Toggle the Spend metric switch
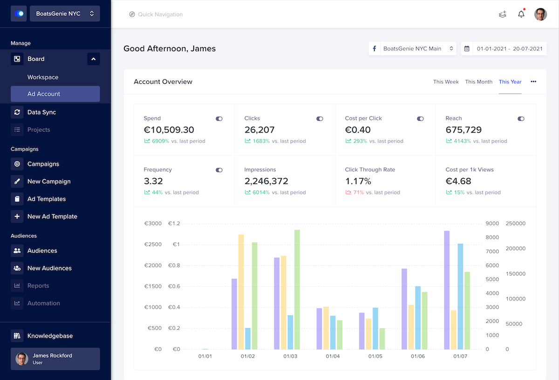This screenshot has height=380, width=559. click(219, 119)
